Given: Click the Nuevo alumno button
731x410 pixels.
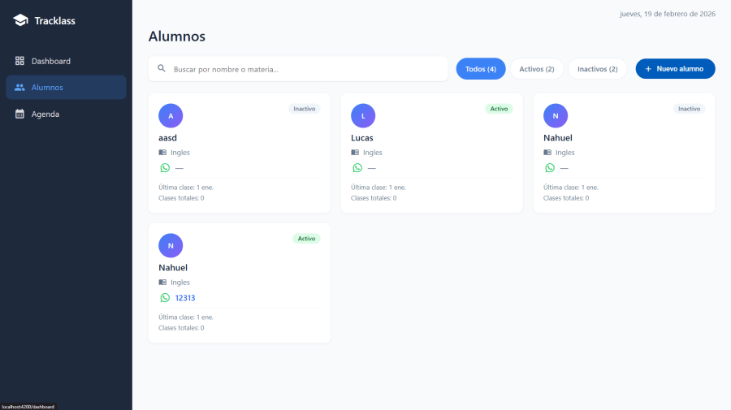Looking at the screenshot, I should pos(675,69).
